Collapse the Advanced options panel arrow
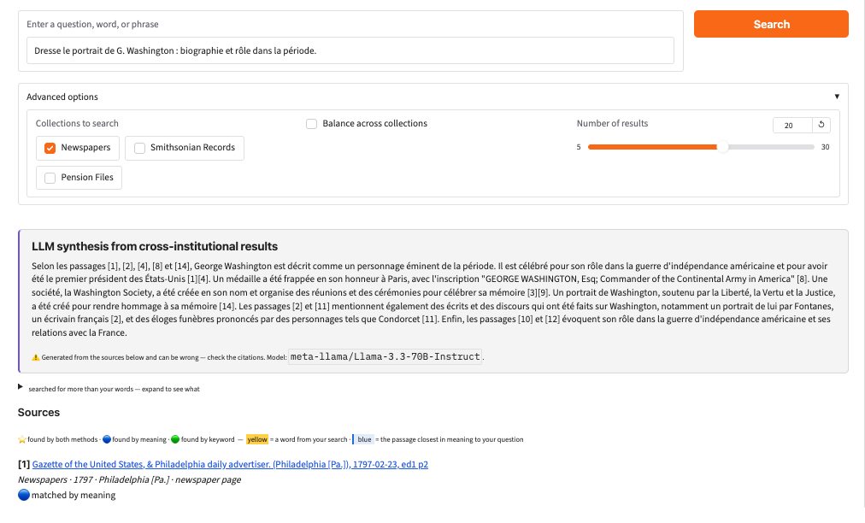Image resolution: width=865 pixels, height=523 pixels. (x=837, y=97)
